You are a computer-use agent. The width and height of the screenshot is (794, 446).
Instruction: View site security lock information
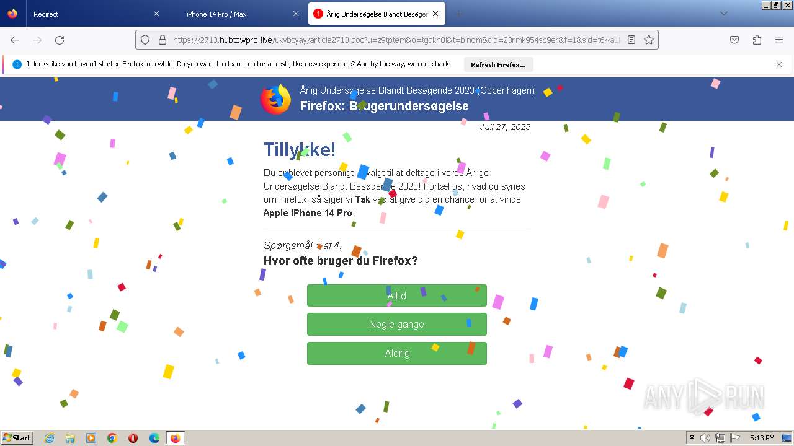[163, 40]
